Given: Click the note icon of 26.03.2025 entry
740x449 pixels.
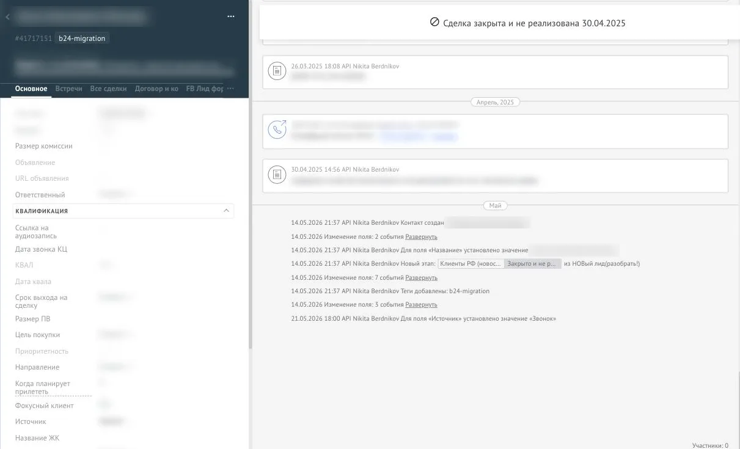Looking at the screenshot, I should pyautogui.click(x=277, y=71).
